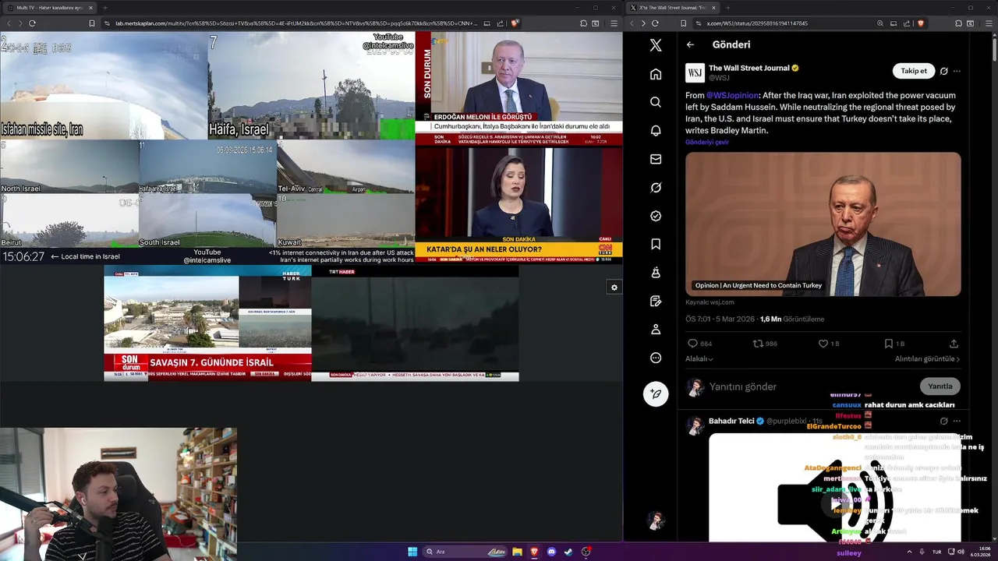The width and height of the screenshot is (998, 561).
Task: Open X bookmarks from the sidebar
Action: [656, 244]
